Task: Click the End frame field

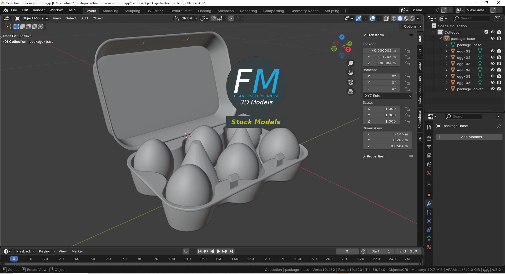Action: click(x=408, y=251)
